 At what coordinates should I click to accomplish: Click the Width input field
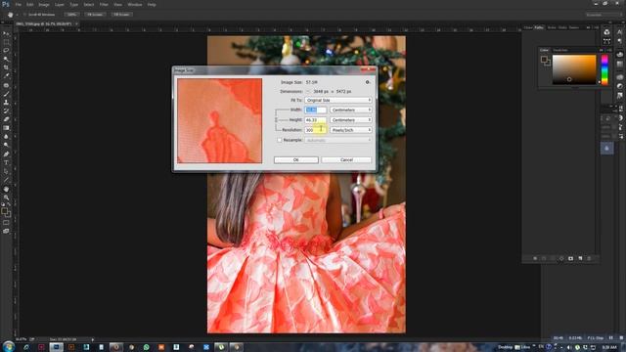[x=315, y=110]
